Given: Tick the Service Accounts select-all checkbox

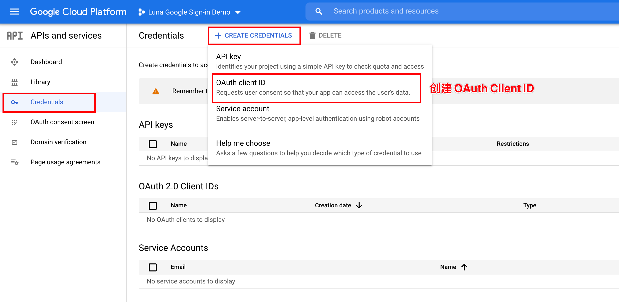Looking at the screenshot, I should tap(152, 267).
